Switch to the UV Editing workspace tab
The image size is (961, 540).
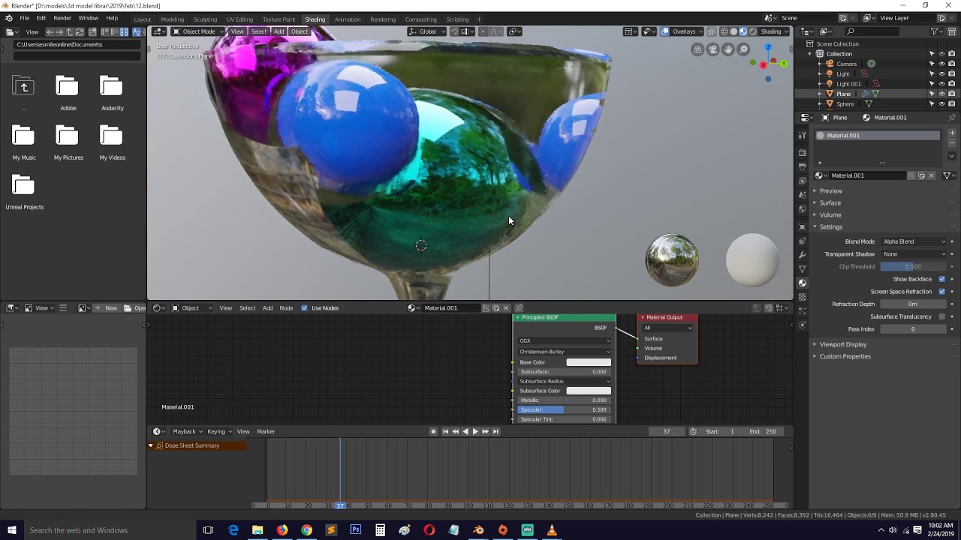[x=239, y=19]
